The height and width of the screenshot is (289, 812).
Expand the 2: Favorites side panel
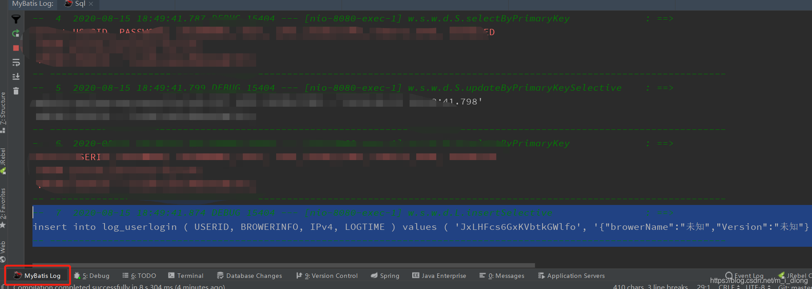pyautogui.click(x=3, y=208)
